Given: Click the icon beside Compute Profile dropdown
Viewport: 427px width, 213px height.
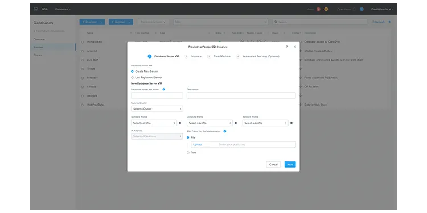Looking at the screenshot, I should [236, 123].
